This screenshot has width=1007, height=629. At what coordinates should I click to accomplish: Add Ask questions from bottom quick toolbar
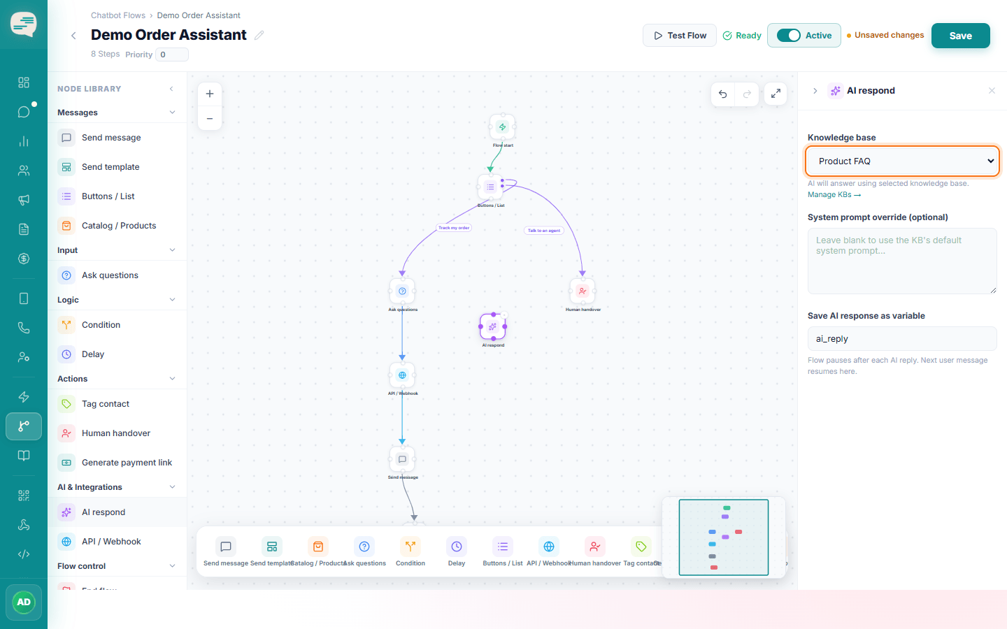(364, 551)
